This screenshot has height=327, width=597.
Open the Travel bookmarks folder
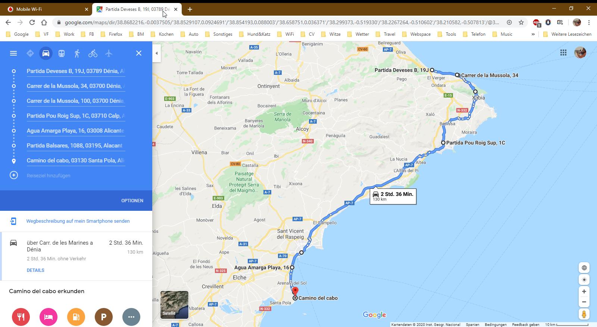(386, 34)
